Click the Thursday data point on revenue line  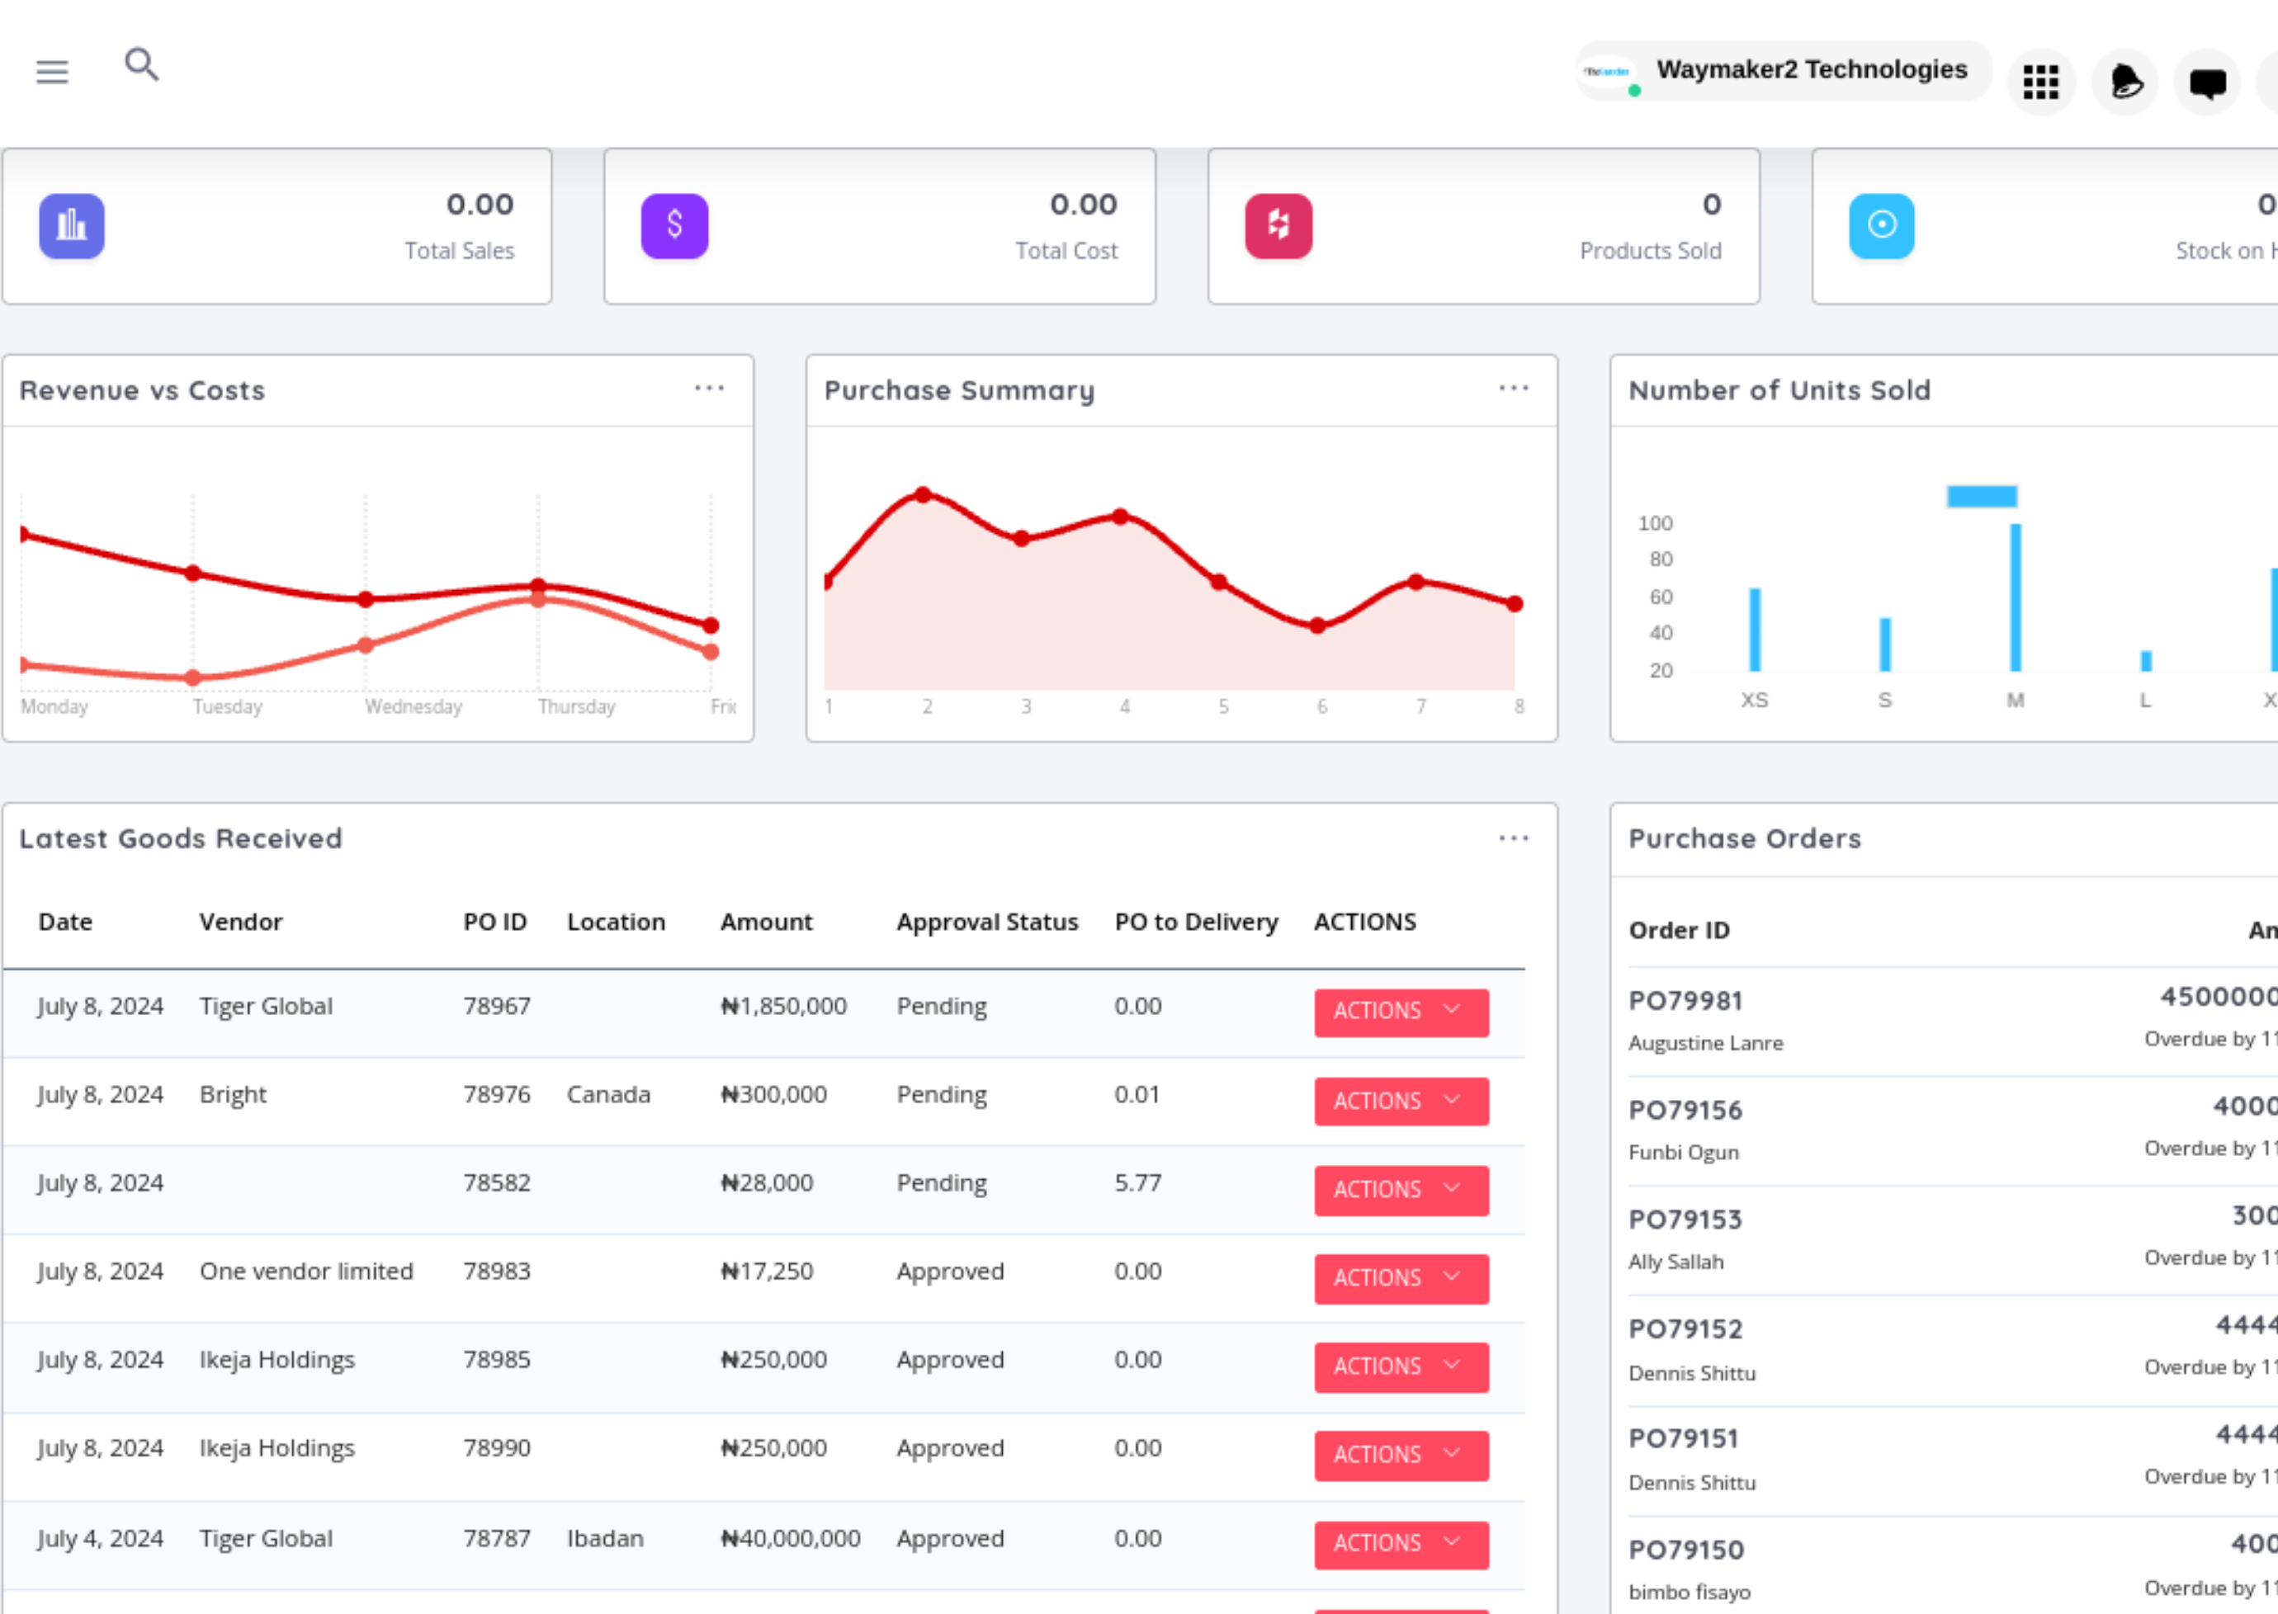pyautogui.click(x=537, y=585)
